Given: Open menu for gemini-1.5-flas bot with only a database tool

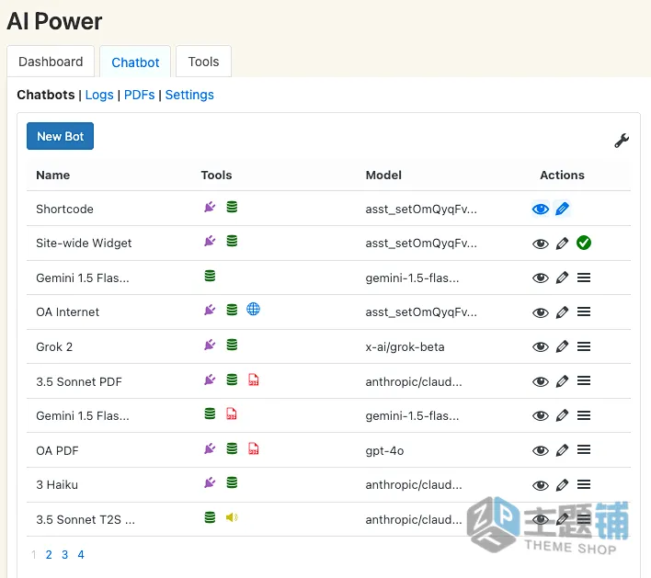Looking at the screenshot, I should coord(584,278).
